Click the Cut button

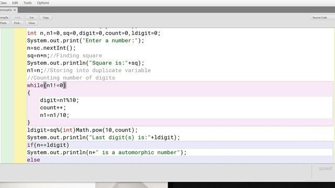point(31,17)
